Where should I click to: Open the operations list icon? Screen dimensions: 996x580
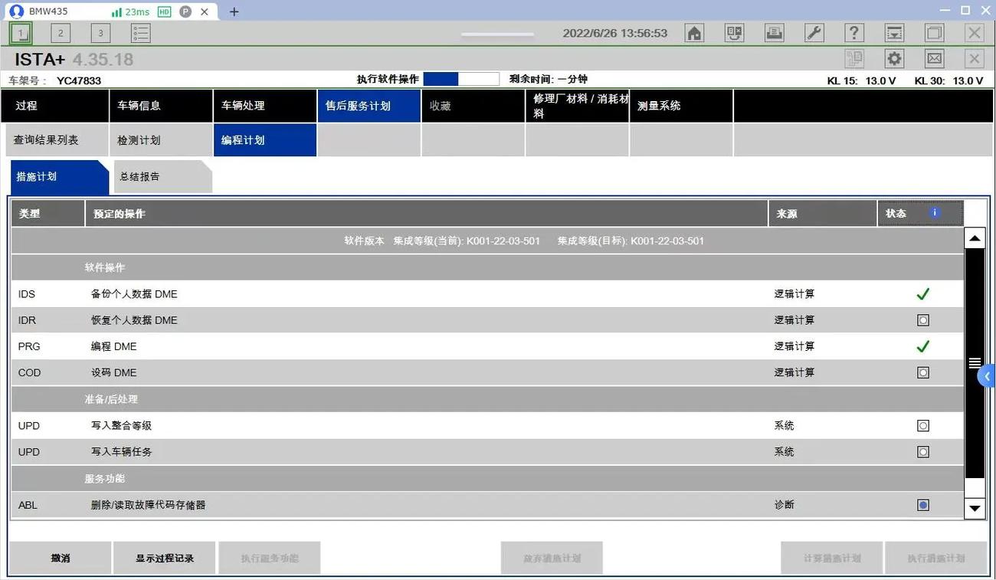pos(141,33)
